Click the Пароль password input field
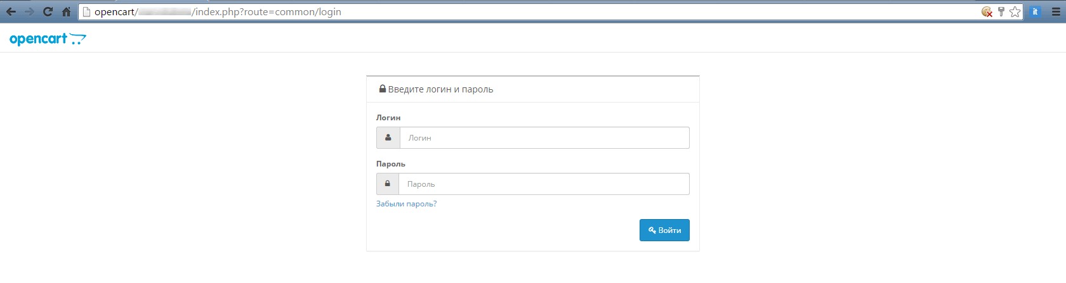Image resolution: width=1066 pixels, height=283 pixels. pos(544,184)
